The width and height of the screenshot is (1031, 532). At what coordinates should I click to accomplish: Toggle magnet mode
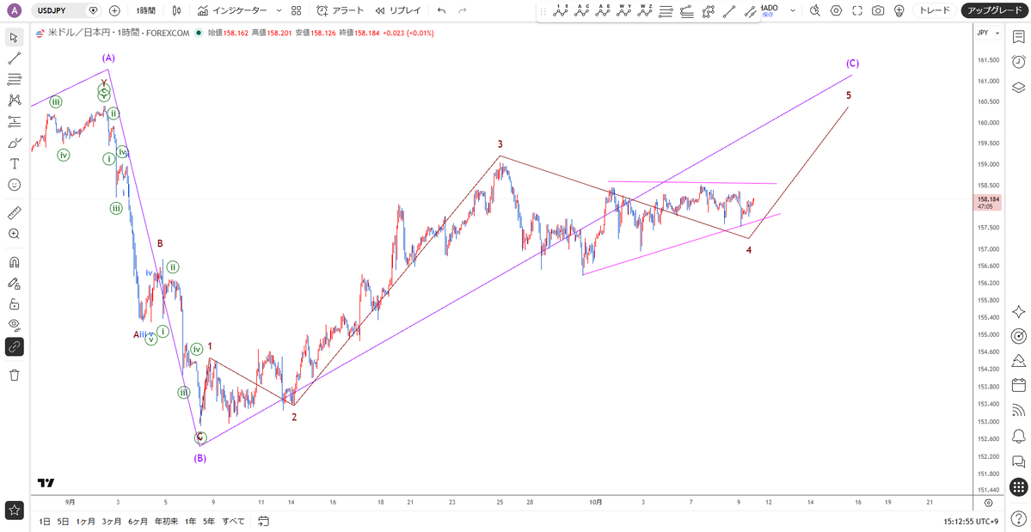click(x=14, y=262)
